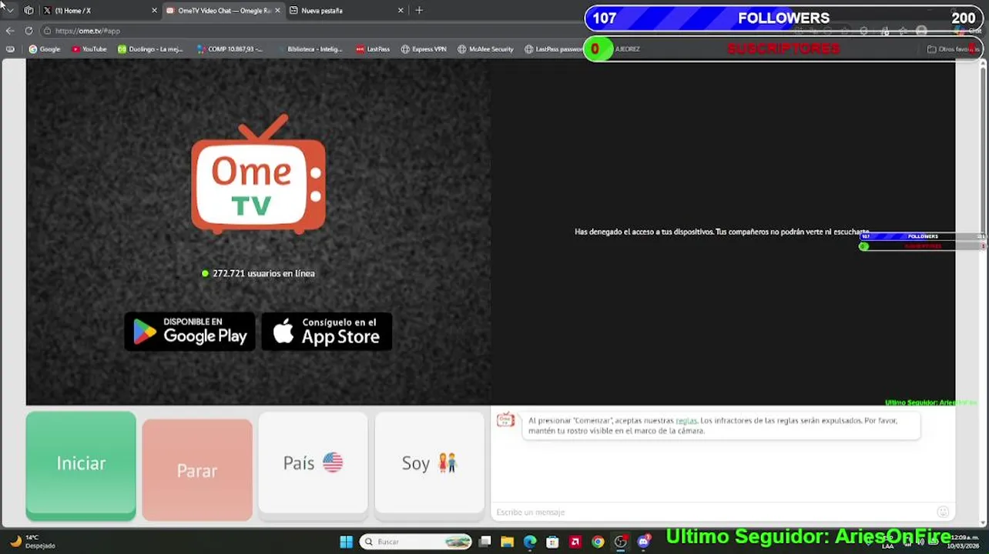Click the taskbar Buscar search box
The width and height of the screenshot is (989, 554).
(416, 542)
